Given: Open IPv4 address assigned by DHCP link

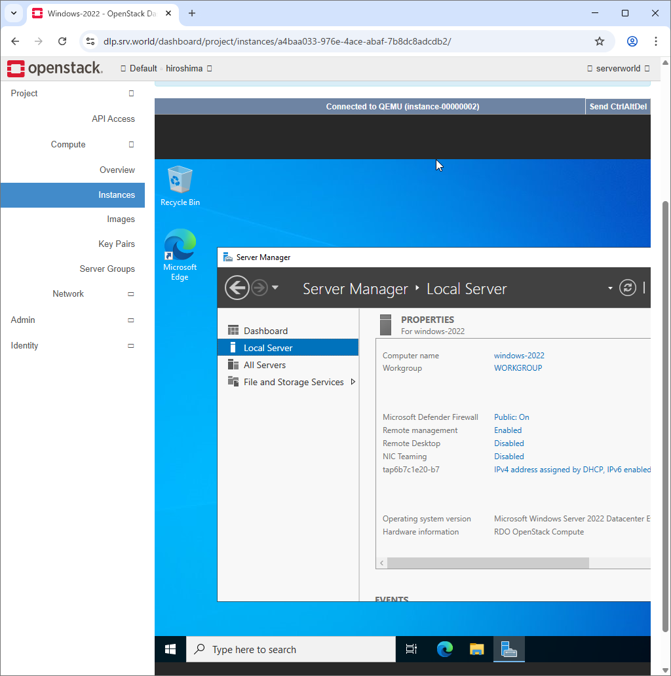Looking at the screenshot, I should (x=572, y=470).
